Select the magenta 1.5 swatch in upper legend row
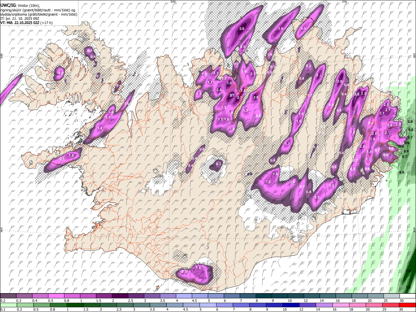Image resolution: width=416 pixels, height=312 pixels. tap(104, 296)
